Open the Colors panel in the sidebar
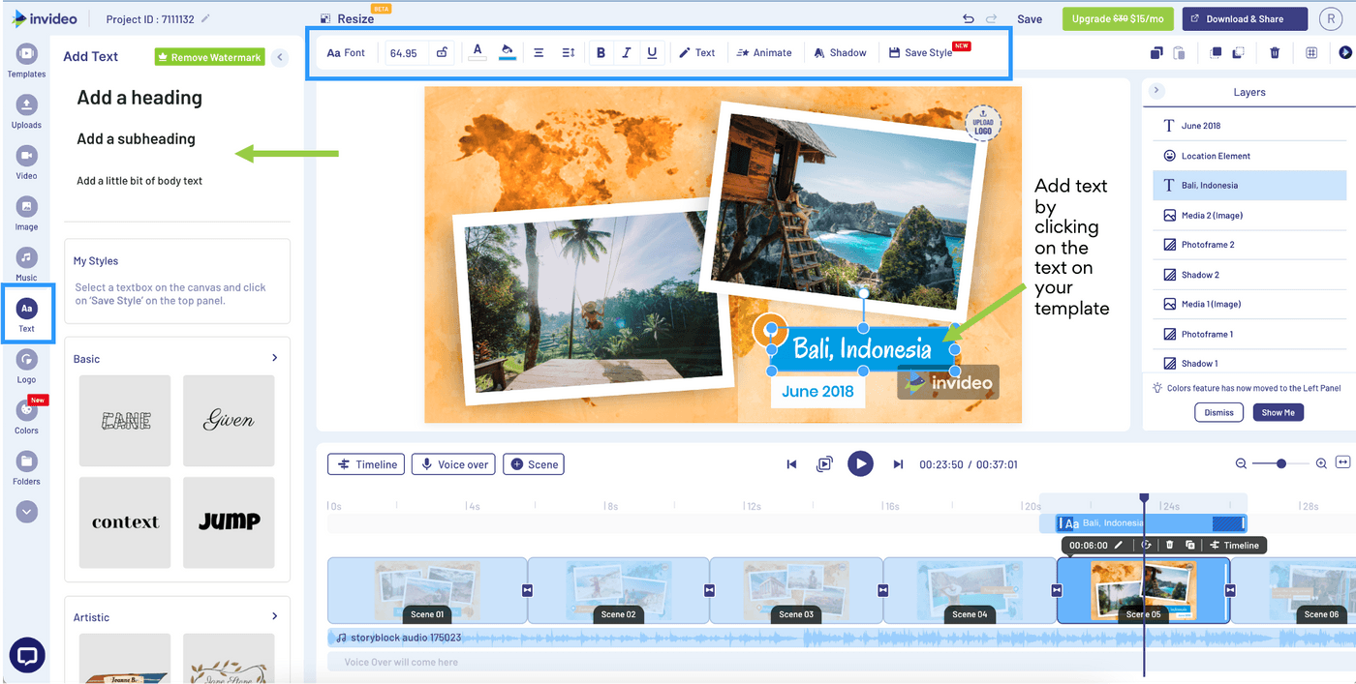This screenshot has width=1356, height=684. tap(26, 411)
